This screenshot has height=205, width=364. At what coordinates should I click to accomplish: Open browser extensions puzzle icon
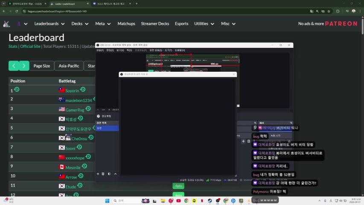[x=338, y=11]
